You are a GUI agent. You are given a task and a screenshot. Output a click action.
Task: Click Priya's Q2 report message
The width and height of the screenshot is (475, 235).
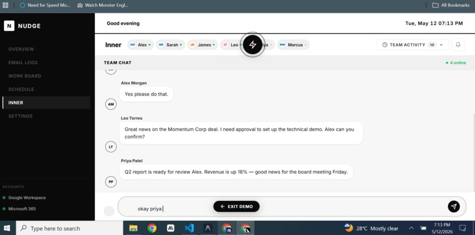236,172
